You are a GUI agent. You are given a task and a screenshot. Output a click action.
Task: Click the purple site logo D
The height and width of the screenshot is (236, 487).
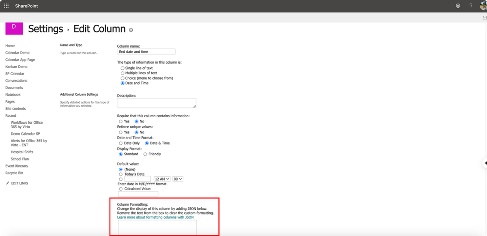pos(14,28)
